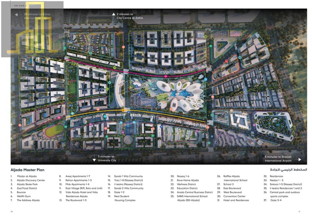Pick 'Nest Student Housing Complex' entry

[125, 198]
